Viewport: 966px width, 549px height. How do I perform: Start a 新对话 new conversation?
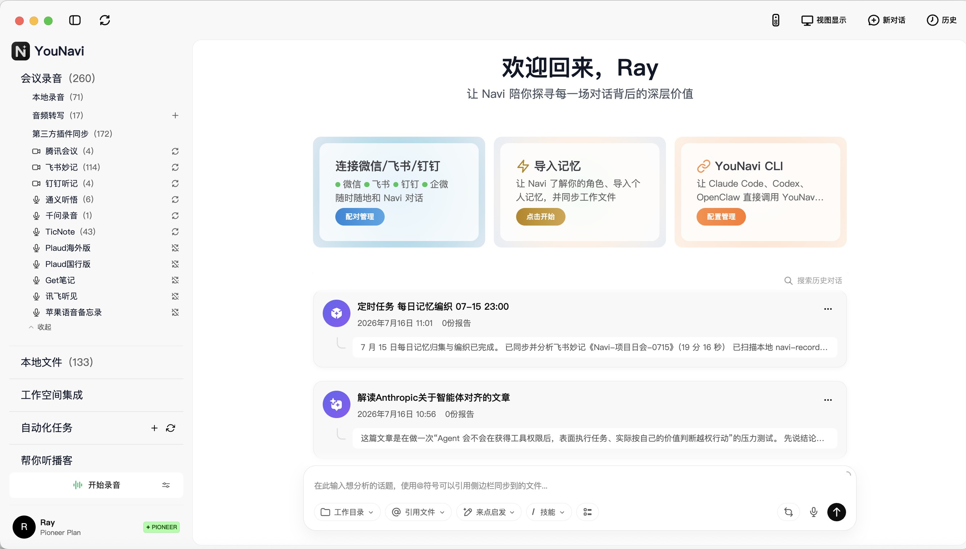(886, 21)
